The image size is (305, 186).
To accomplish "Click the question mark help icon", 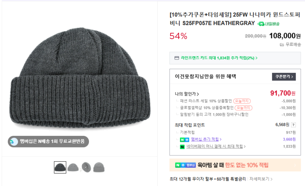I will point(293,125).
